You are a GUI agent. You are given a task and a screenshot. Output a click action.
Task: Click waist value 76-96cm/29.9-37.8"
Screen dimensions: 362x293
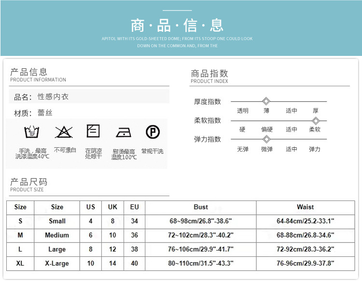pyautogui.click(x=305, y=263)
